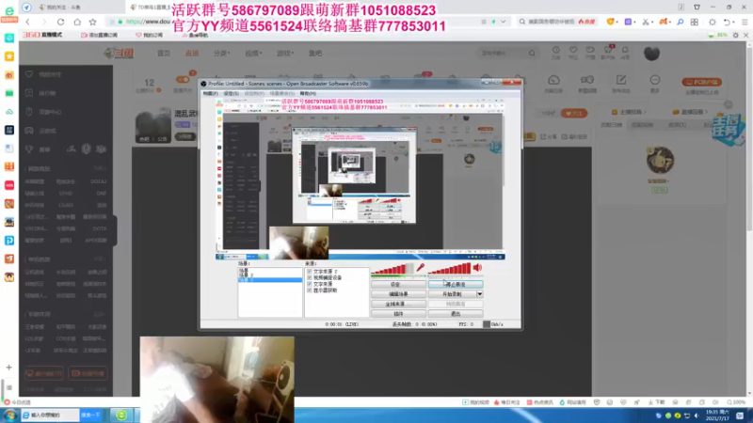753x423 pixels.
Task: Go to the browser home page
Action: (x=77, y=22)
